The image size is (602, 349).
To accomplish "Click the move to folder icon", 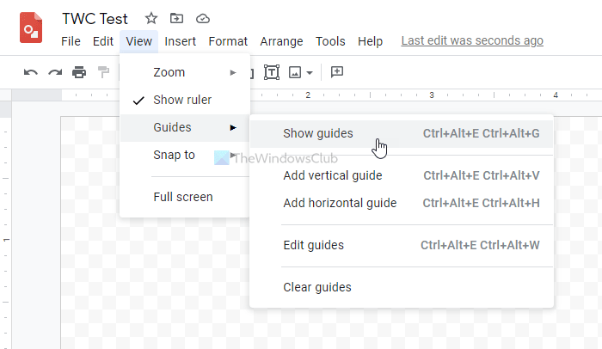I will tap(176, 18).
